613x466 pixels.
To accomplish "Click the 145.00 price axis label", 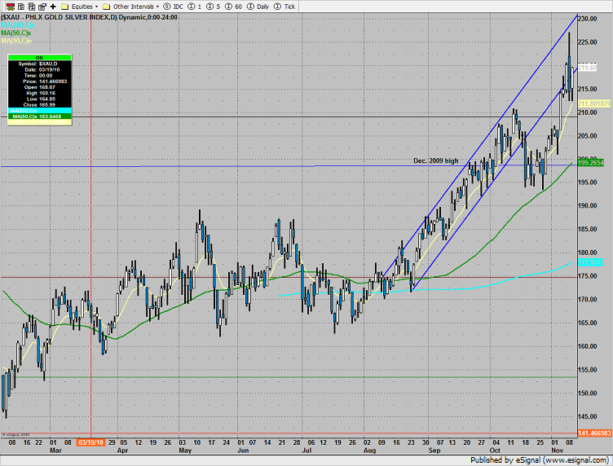I will click(588, 417).
